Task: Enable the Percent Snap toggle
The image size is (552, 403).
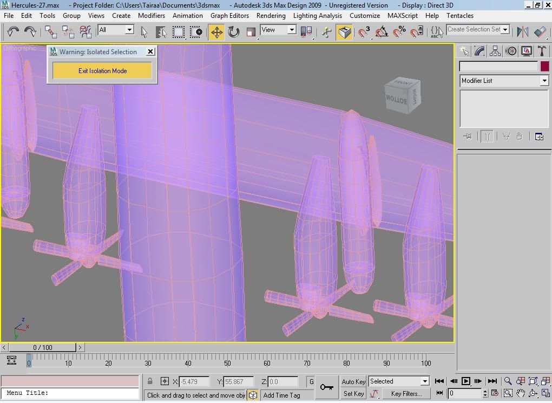Action: pyautogui.click(x=399, y=32)
